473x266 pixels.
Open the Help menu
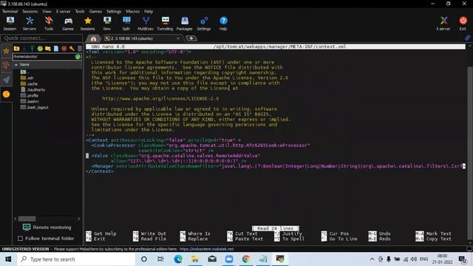149,12
